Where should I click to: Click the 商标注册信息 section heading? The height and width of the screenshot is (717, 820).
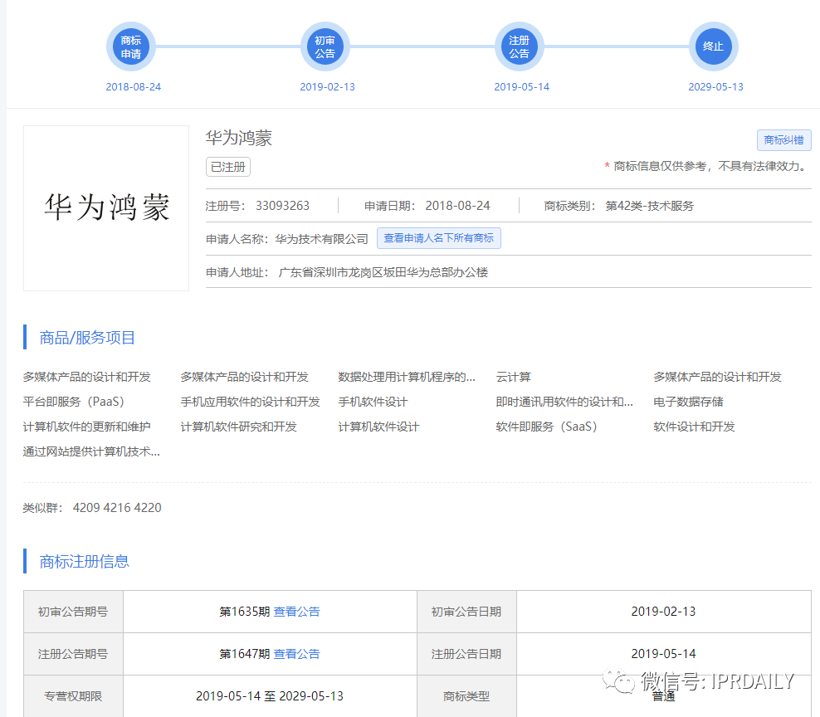click(84, 562)
